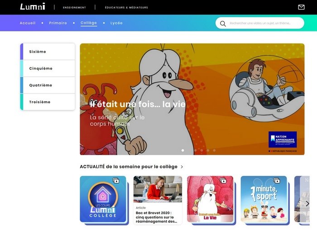Click the search magnifier icon
Viewport: 317px width, 230px height.
coord(223,24)
